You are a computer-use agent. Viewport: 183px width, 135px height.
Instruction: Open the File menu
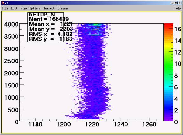pos(5,8)
